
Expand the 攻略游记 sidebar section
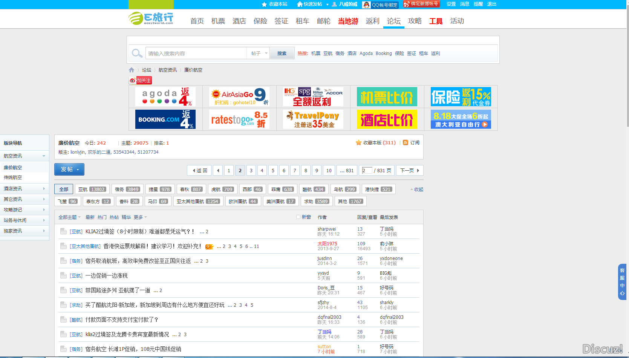tap(24, 210)
